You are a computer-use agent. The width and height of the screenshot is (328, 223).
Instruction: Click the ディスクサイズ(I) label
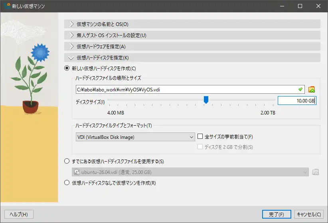tap(90, 102)
